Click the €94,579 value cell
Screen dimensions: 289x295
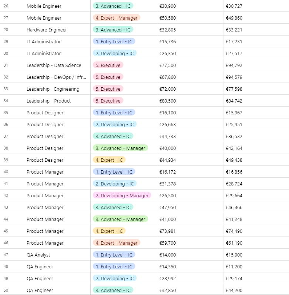click(x=234, y=77)
